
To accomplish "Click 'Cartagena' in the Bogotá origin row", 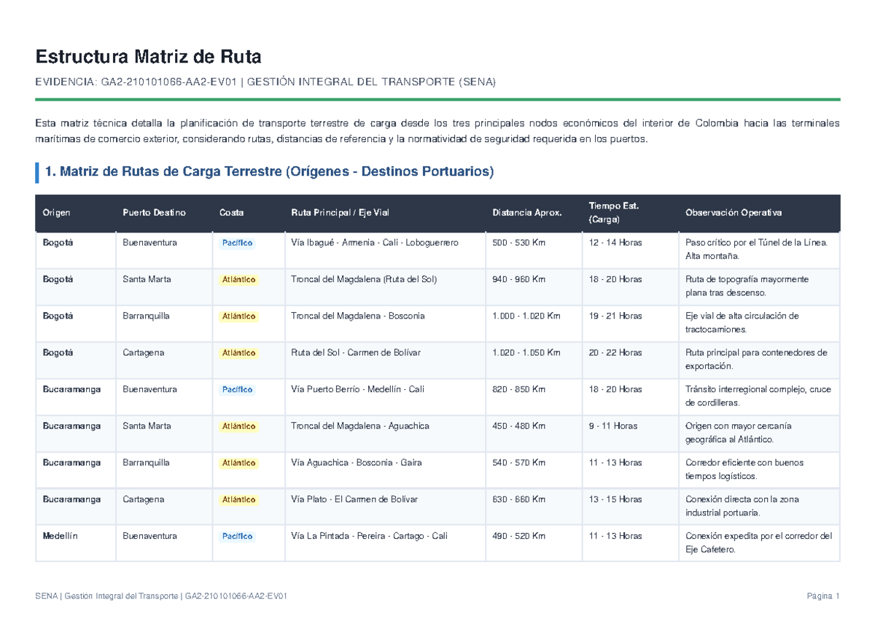I will pos(143,352).
